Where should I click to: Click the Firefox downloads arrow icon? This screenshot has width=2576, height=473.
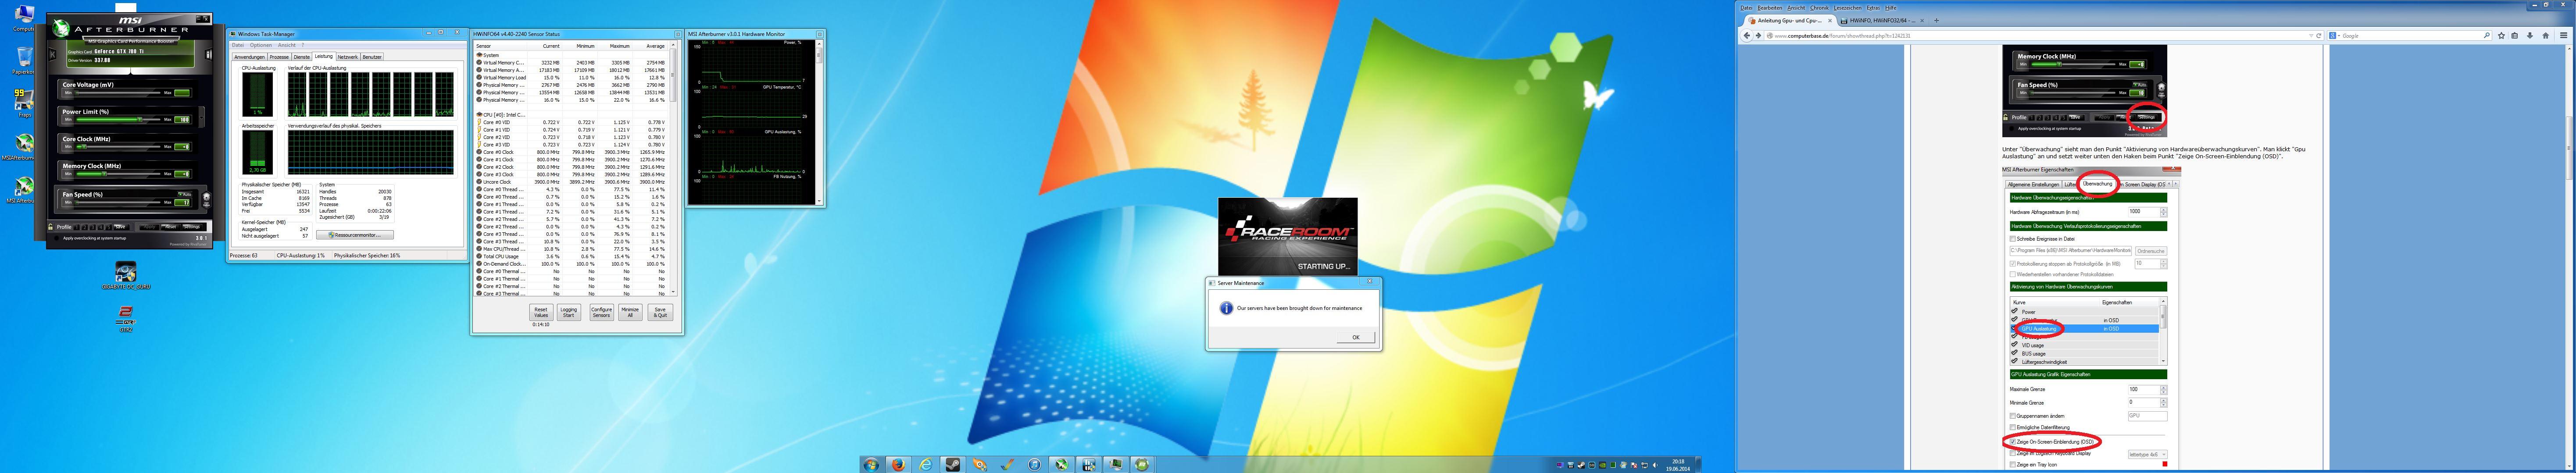pyautogui.click(x=2530, y=36)
